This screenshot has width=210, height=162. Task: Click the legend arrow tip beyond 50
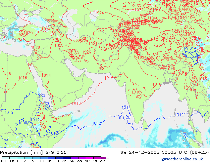coord(105,158)
